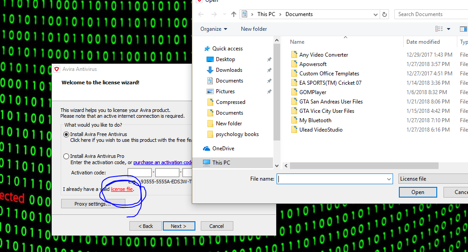Click the Compressed folder icon in sidebar
This screenshot has height=252, width=468.
pos(210,102)
